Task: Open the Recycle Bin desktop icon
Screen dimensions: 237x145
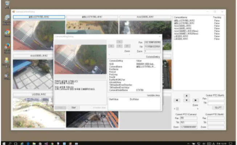Action: 7,4
